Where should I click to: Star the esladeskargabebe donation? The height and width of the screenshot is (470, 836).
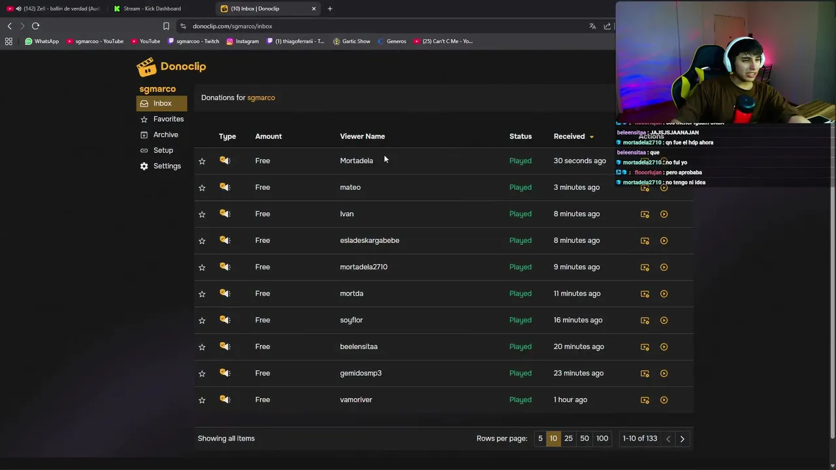202,241
